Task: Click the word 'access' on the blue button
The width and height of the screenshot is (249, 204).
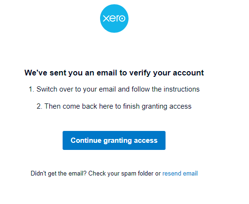Action: pos(146,140)
